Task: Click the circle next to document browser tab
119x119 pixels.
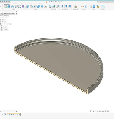Action: (x=16, y=14)
